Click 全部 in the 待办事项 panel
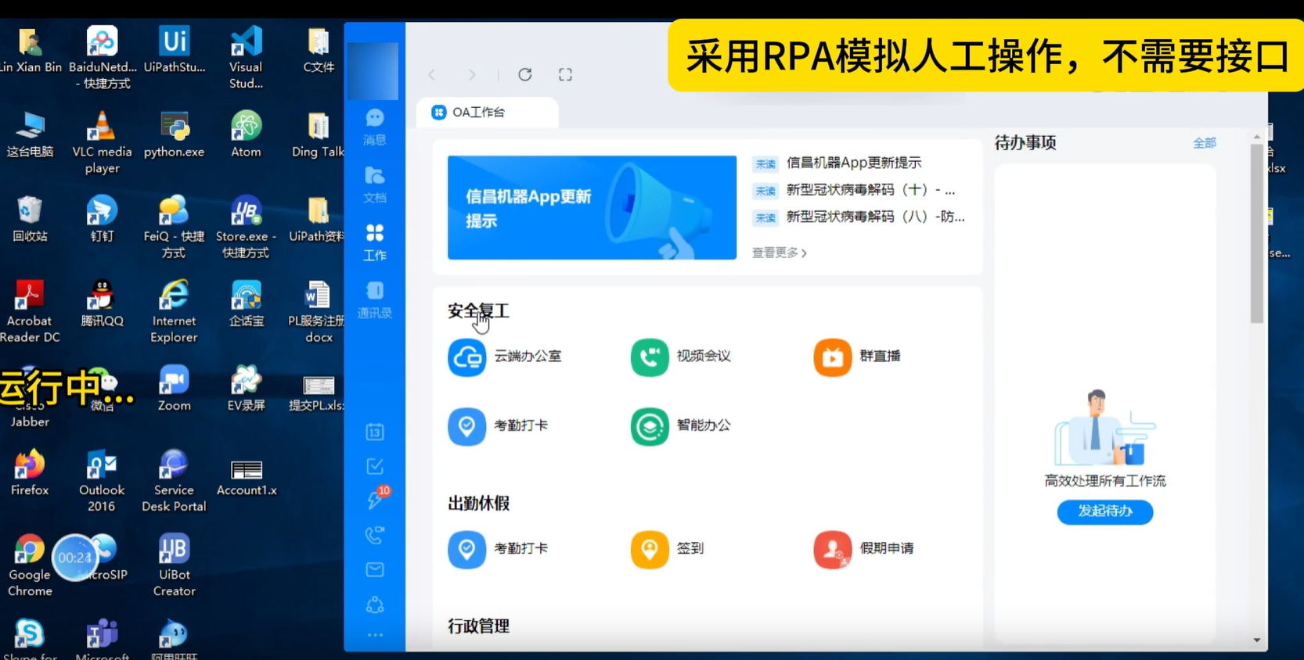 click(1204, 143)
